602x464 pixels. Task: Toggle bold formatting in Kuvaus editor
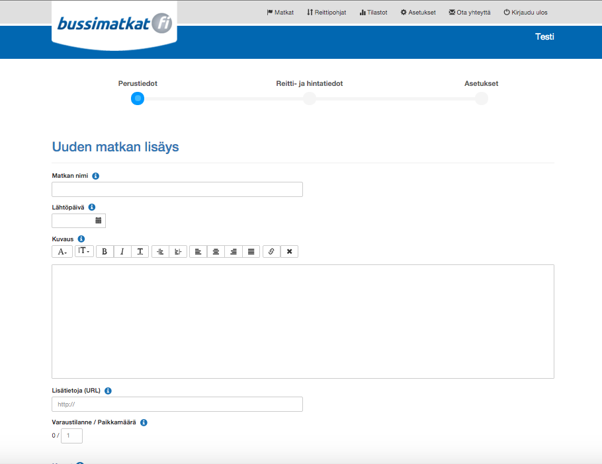[x=105, y=252]
